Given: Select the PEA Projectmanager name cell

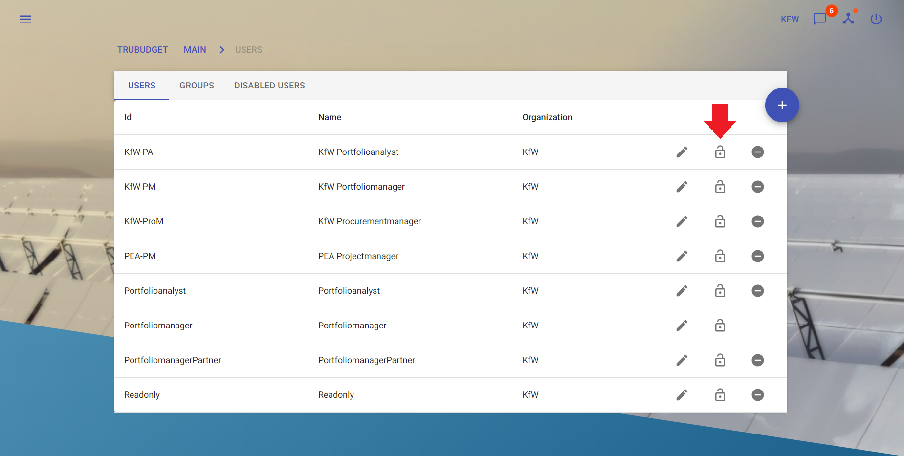Looking at the screenshot, I should tap(358, 256).
